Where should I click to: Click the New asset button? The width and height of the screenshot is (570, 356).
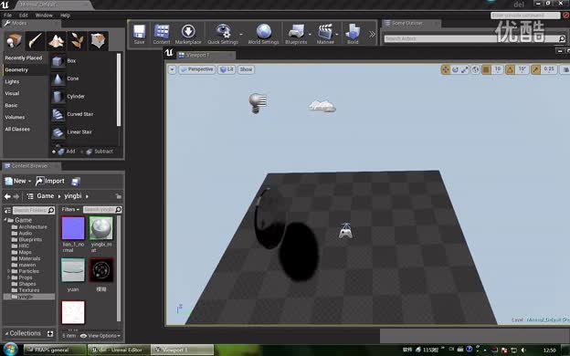click(17, 181)
